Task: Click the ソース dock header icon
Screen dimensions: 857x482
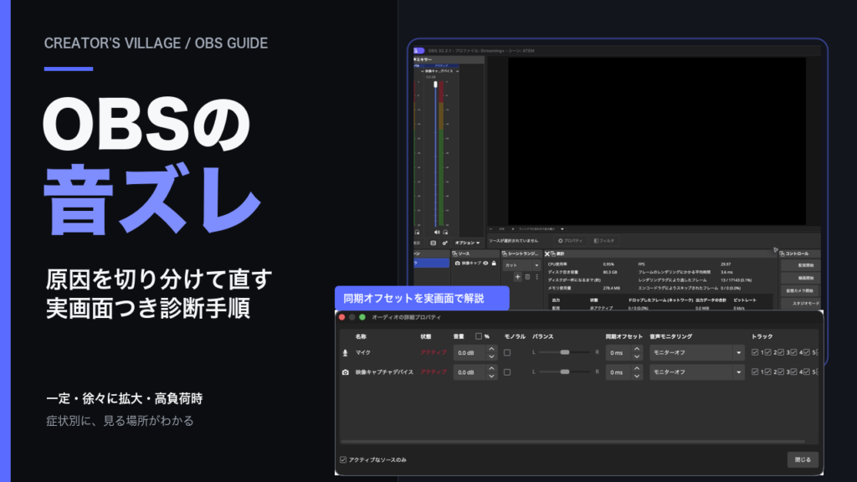Action: [454, 254]
